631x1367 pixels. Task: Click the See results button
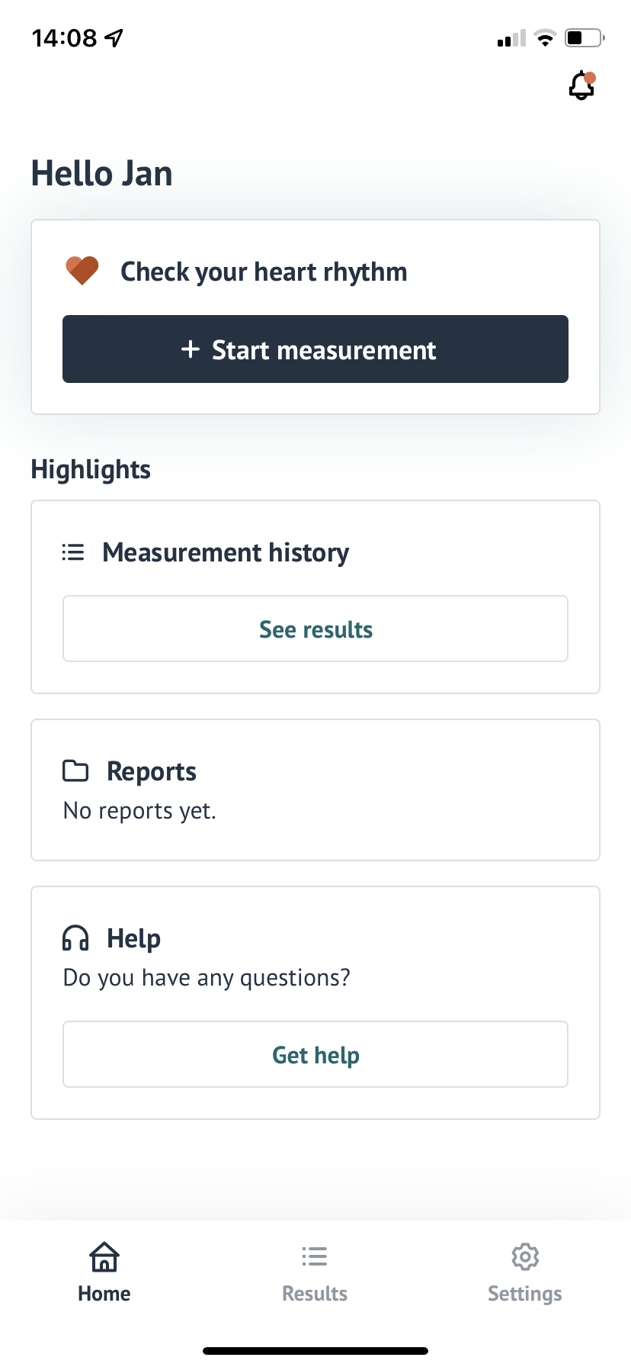[x=315, y=629]
